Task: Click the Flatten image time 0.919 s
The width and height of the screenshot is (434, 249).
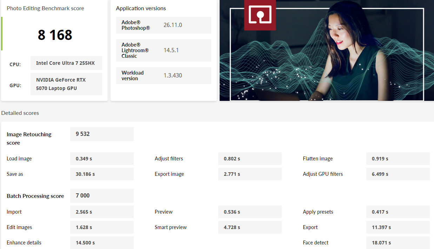Action: click(x=398, y=159)
